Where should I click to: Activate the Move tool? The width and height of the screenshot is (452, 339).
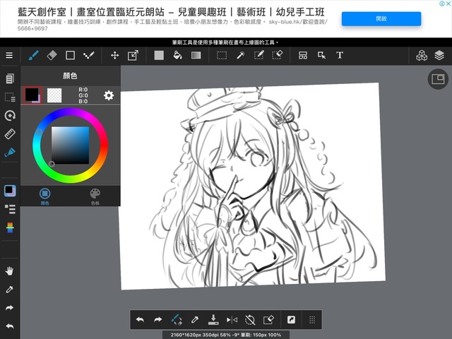click(114, 55)
